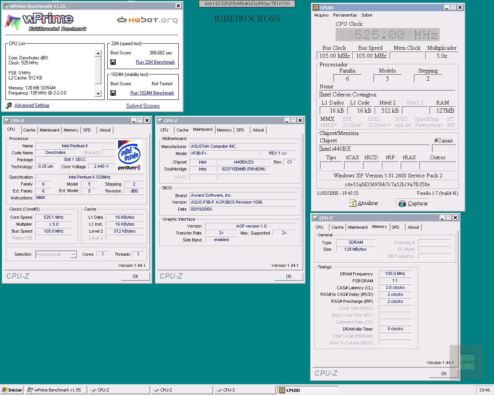The height and width of the screenshot is (395, 494).
Task: Click the hwbot.org logo in wPrime
Action: pyautogui.click(x=147, y=20)
